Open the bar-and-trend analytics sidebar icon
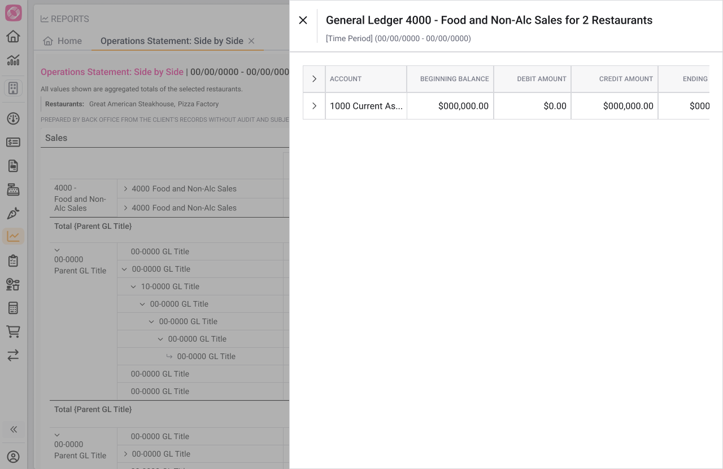723x469 pixels. point(13,60)
